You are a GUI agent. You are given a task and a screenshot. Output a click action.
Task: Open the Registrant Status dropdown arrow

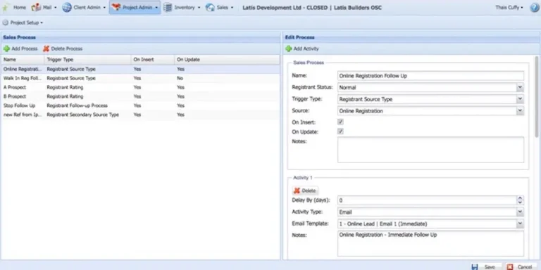pos(520,87)
